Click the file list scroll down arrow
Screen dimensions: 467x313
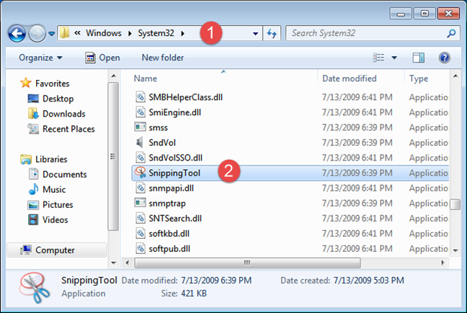coord(455,250)
